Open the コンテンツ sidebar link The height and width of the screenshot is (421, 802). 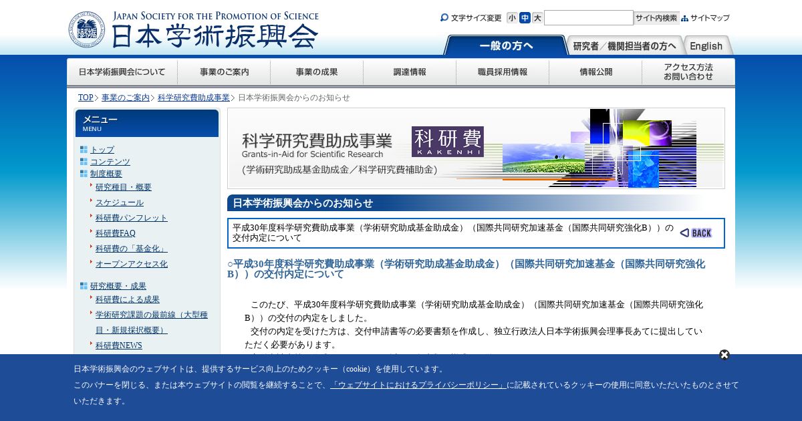tap(110, 162)
